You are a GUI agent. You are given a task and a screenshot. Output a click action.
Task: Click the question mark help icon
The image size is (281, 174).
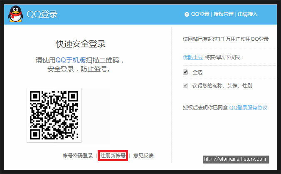click(x=187, y=14)
